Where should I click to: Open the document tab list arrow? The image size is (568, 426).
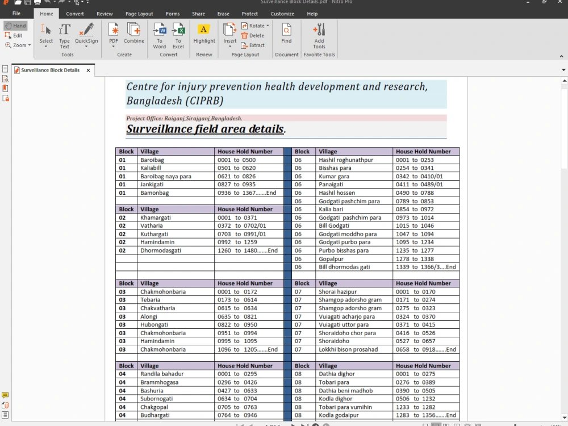(563, 70)
